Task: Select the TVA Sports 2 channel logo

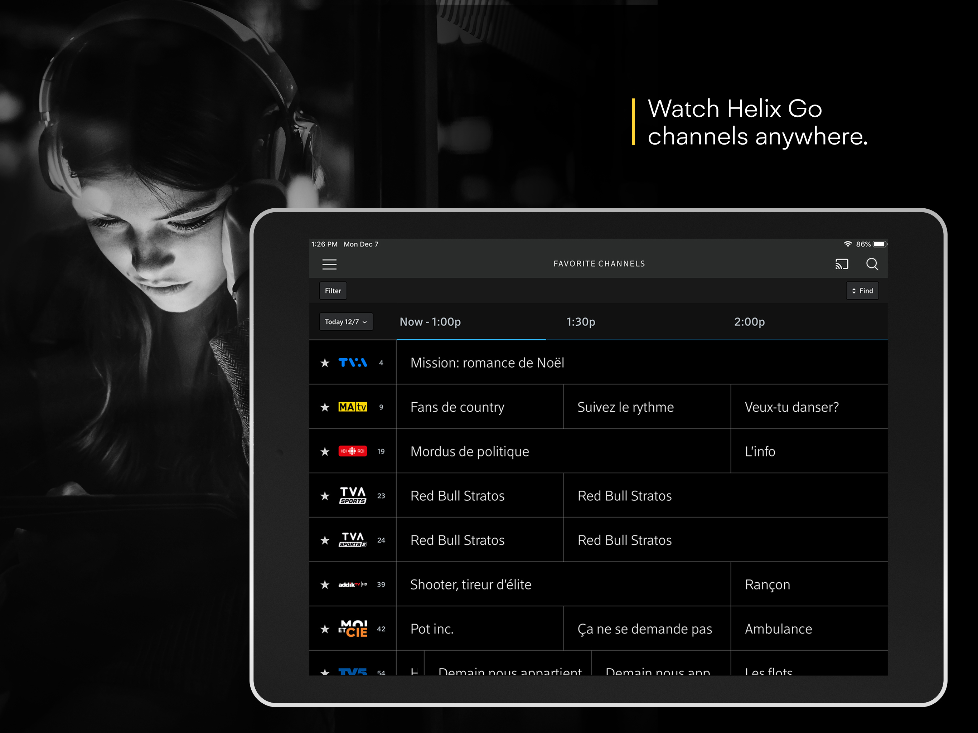Action: click(x=352, y=540)
